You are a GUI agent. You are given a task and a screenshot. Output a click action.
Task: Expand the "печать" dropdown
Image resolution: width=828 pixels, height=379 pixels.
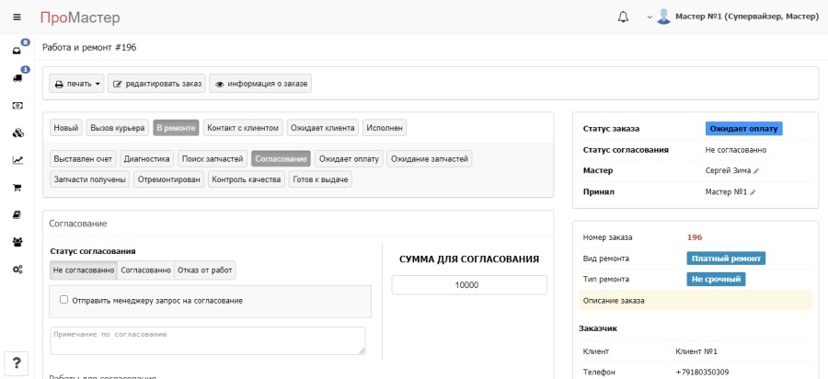(x=76, y=84)
